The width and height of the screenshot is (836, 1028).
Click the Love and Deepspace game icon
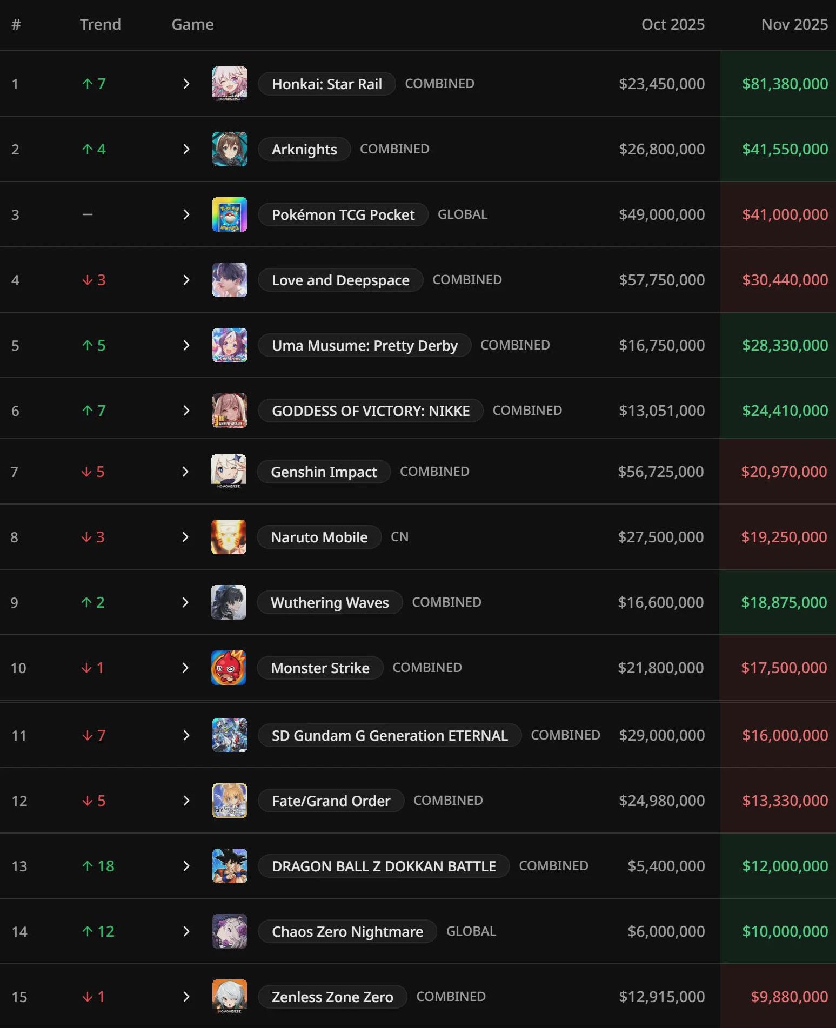(x=229, y=280)
